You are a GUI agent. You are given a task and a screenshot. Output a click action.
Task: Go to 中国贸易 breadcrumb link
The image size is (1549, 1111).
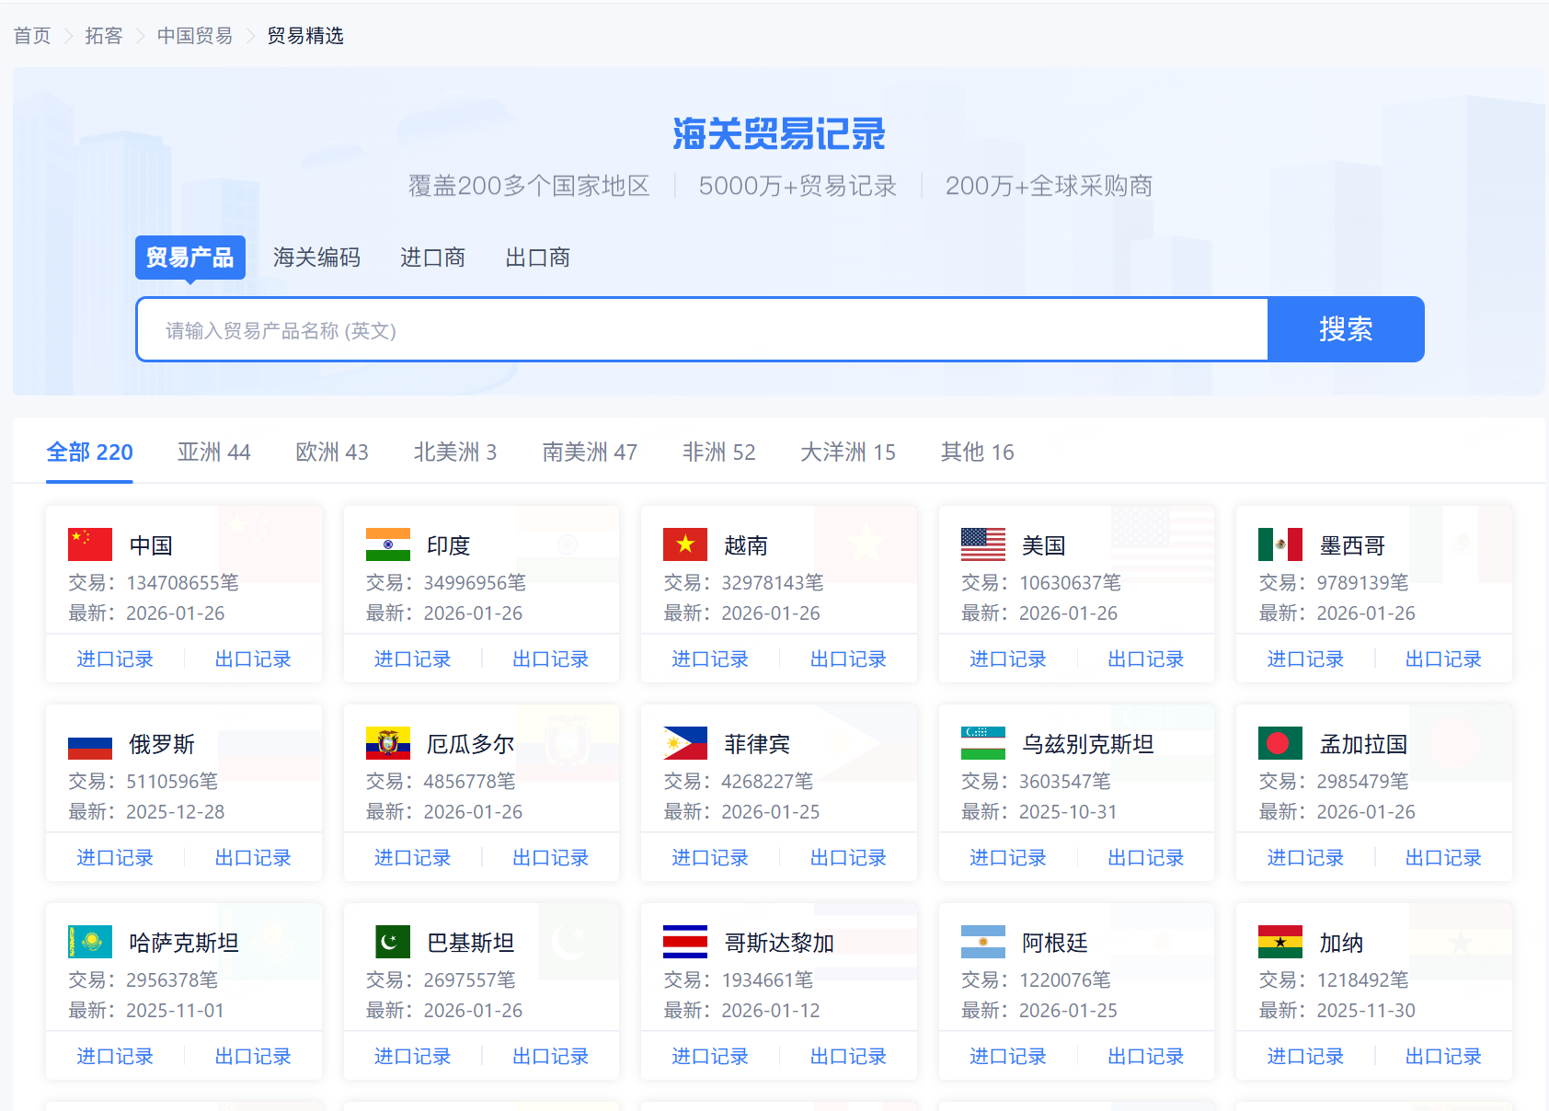(194, 36)
